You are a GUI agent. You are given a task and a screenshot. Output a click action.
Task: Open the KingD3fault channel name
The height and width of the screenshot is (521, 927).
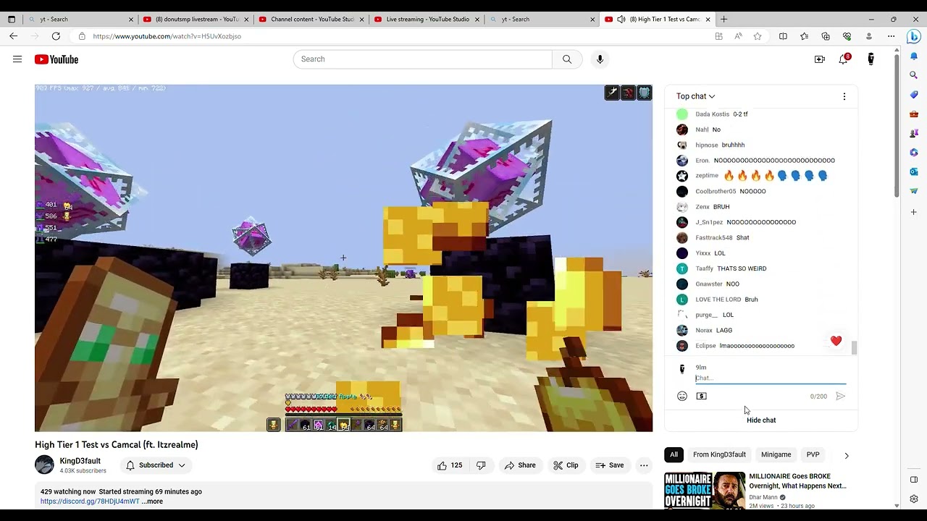(80, 461)
